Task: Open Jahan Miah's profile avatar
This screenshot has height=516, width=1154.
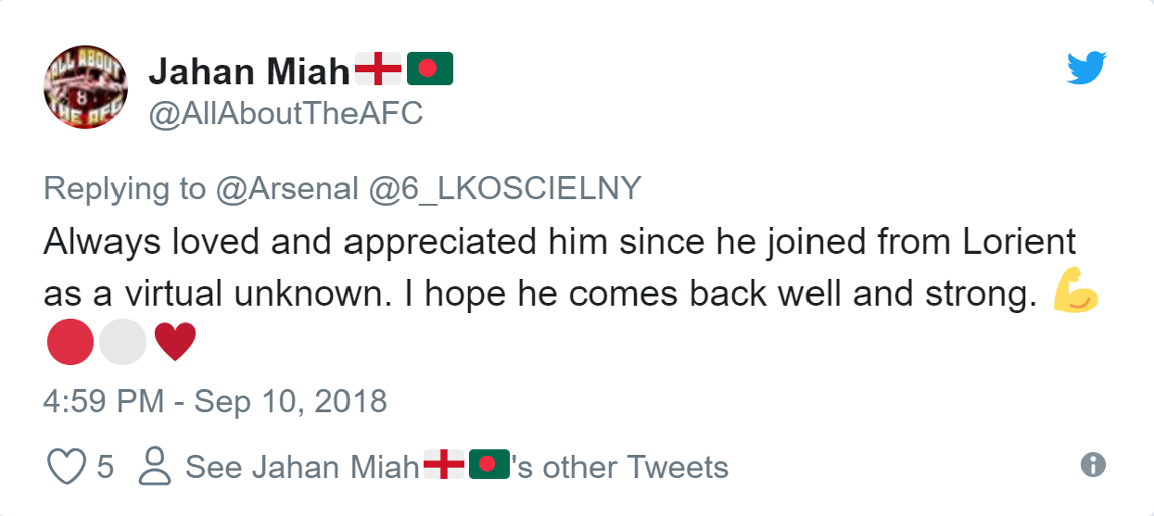Action: click(x=85, y=87)
